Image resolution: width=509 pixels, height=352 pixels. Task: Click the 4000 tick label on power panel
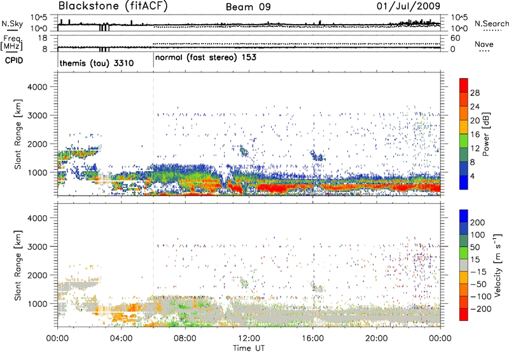(38, 87)
